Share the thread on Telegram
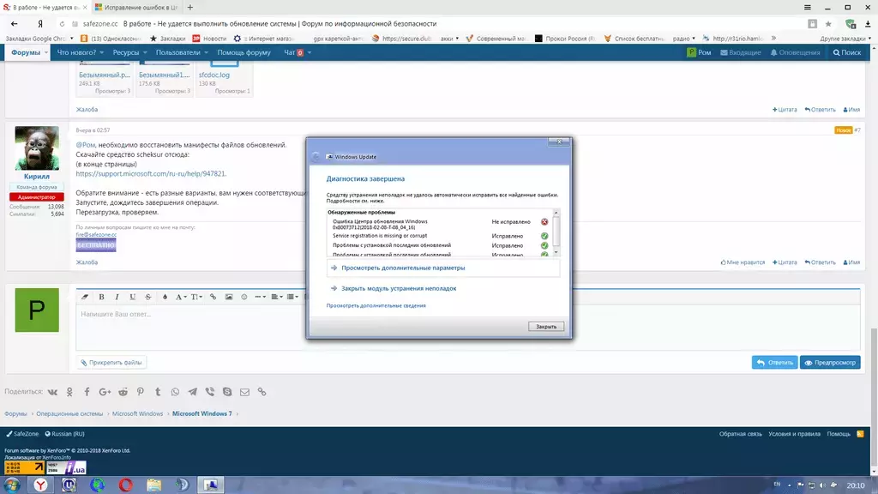 [193, 392]
